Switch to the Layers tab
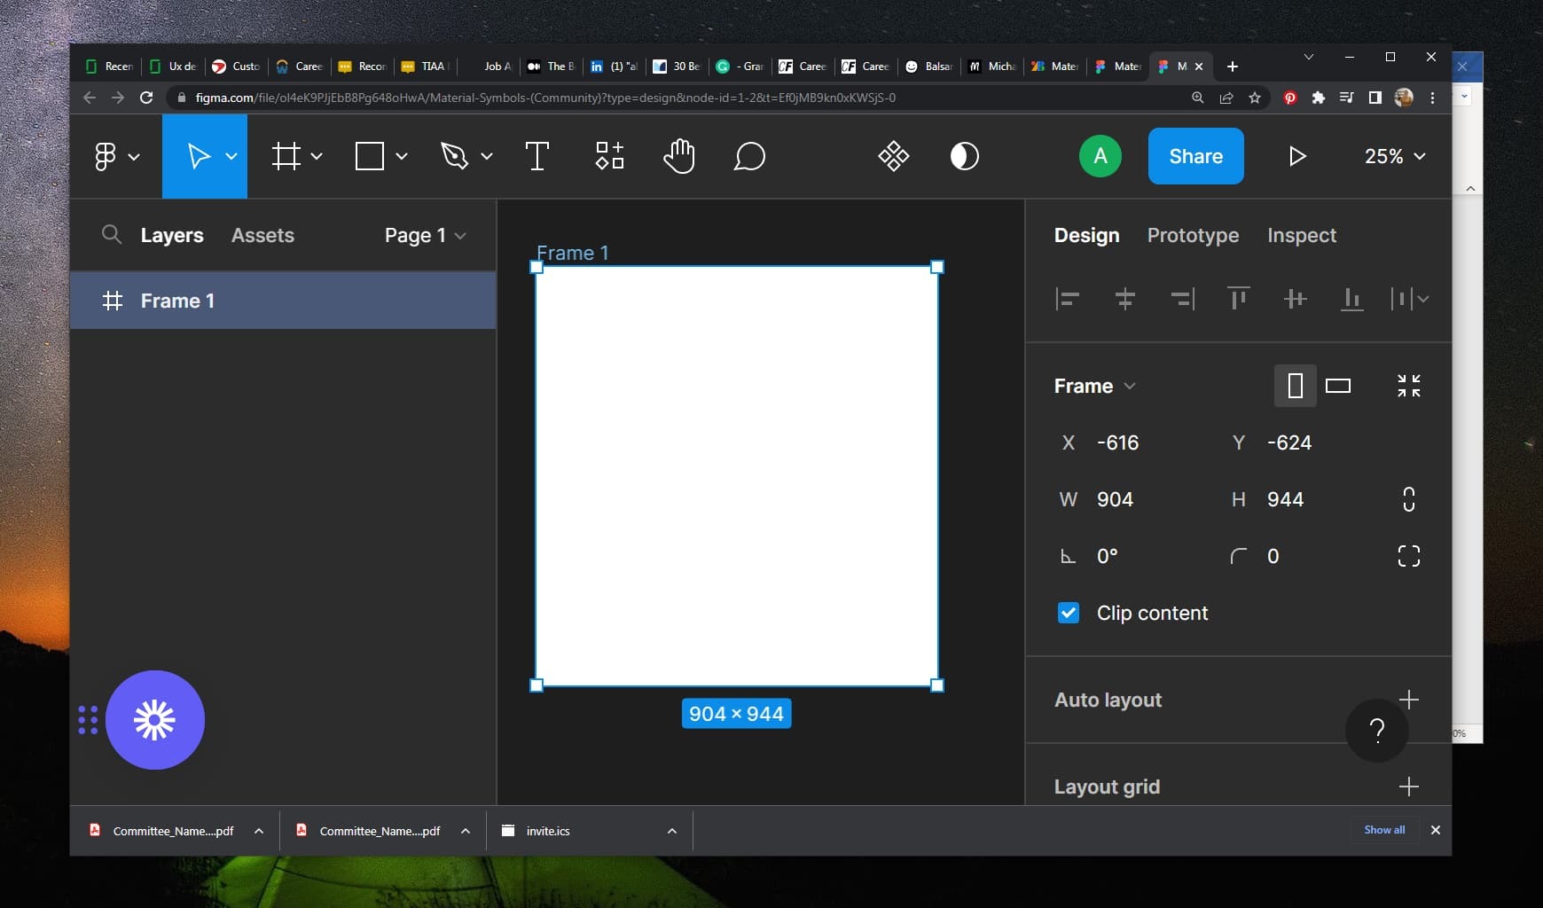 (x=172, y=235)
